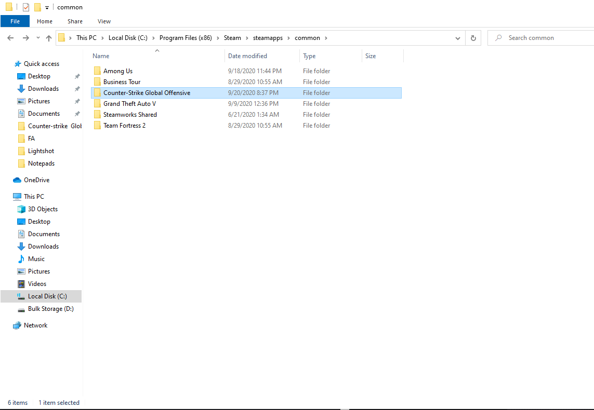Sort by the Size column header

click(371, 56)
